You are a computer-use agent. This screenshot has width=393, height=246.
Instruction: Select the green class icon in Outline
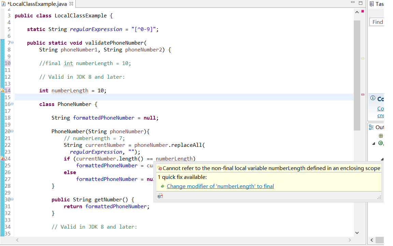[x=381, y=143]
